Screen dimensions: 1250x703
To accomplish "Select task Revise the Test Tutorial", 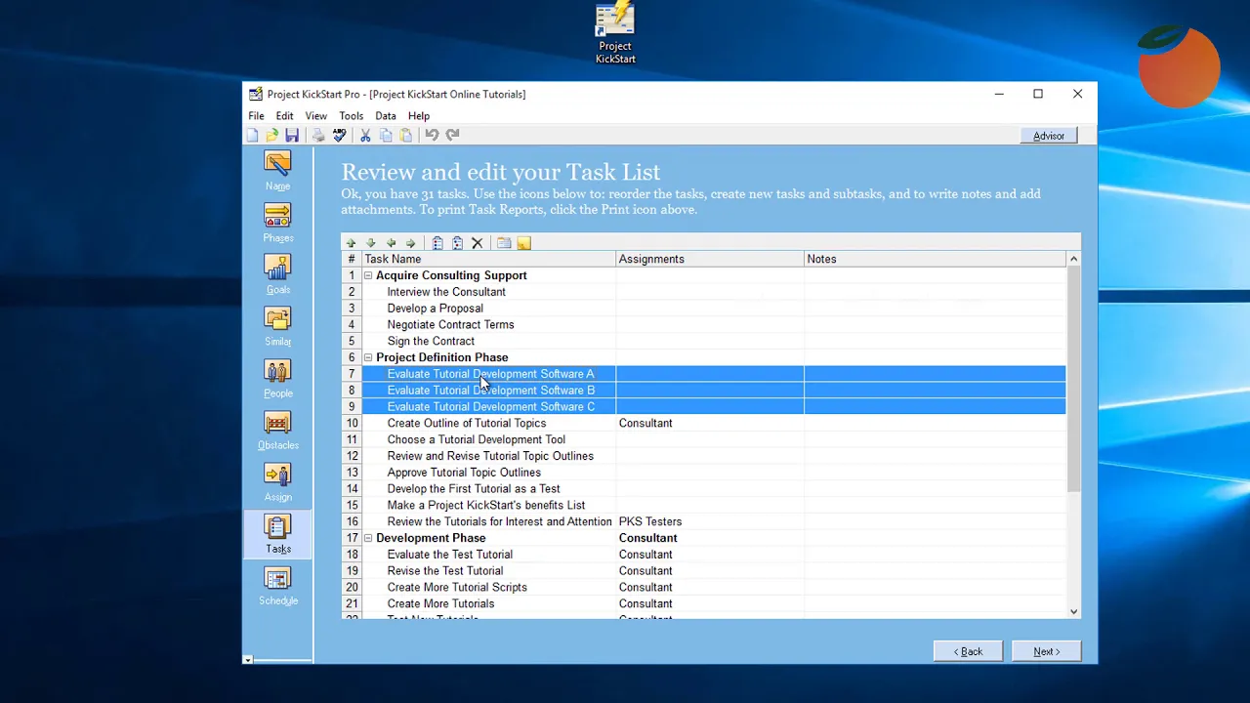I will [444, 571].
